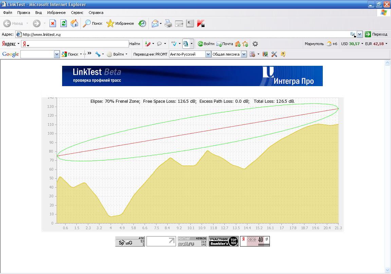This screenshot has width=391, height=274.
Task: Click the Stop loading red X icon
Action: [x=53, y=23]
